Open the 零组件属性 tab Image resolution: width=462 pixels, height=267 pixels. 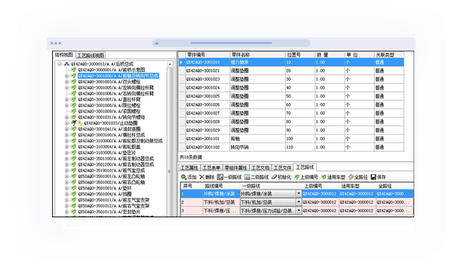point(236,168)
